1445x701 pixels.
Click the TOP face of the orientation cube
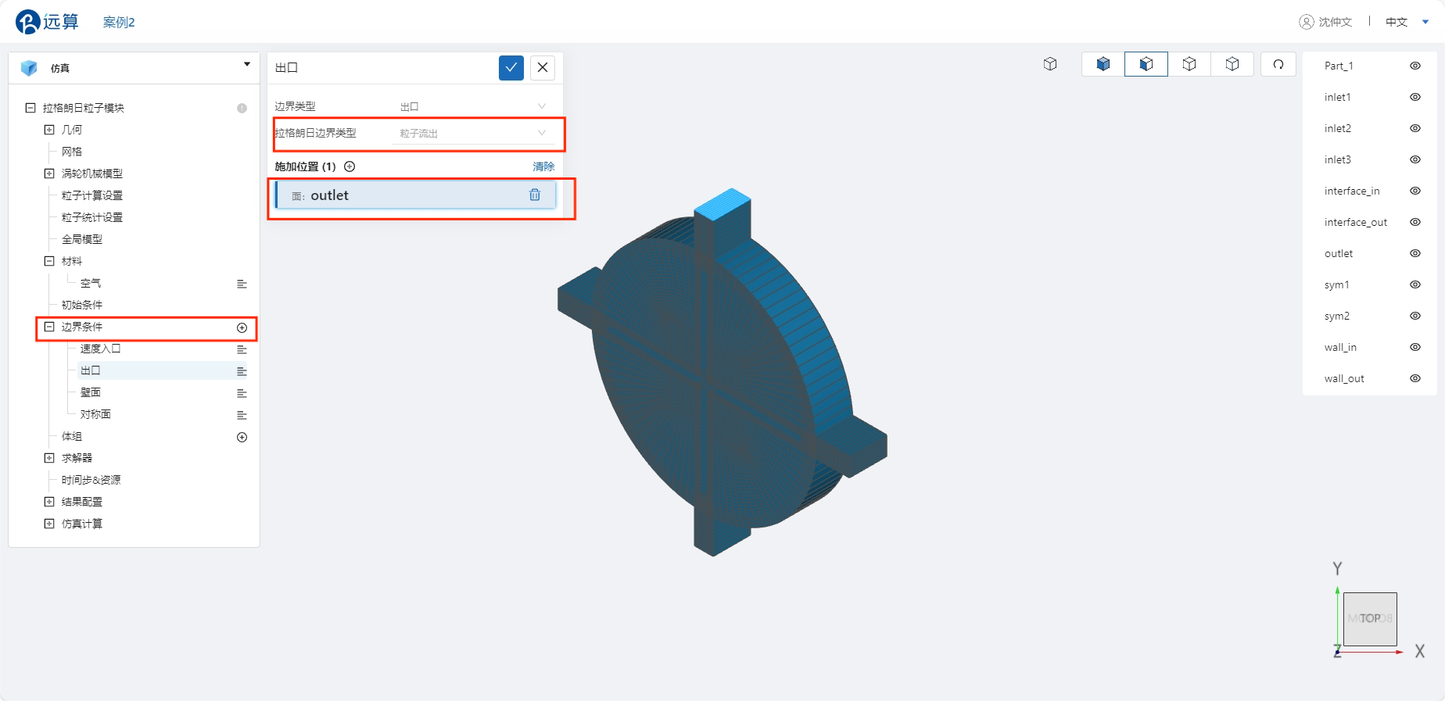coord(1370,618)
